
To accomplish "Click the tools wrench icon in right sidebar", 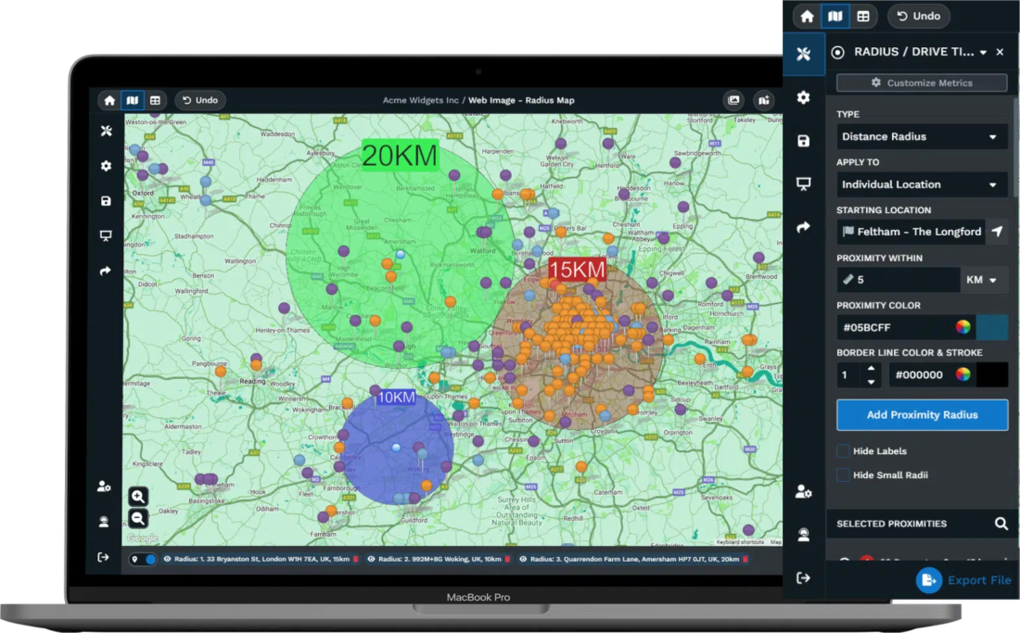I will (803, 54).
